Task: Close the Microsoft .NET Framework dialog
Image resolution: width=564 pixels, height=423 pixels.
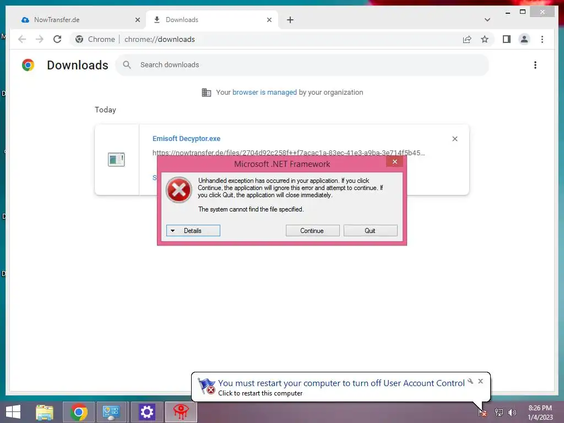Action: [x=394, y=161]
